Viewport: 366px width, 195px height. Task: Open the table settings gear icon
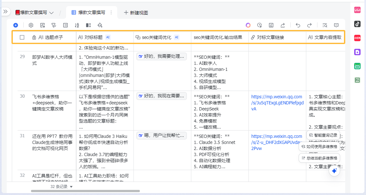click(31, 25)
